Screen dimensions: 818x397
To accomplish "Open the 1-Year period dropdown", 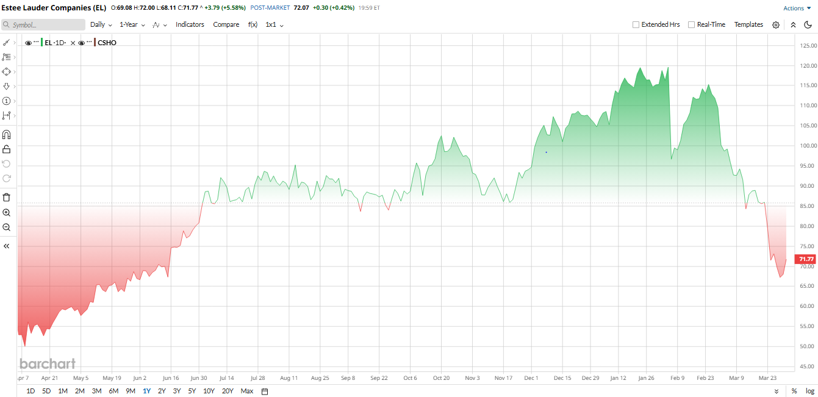I will click(x=132, y=24).
